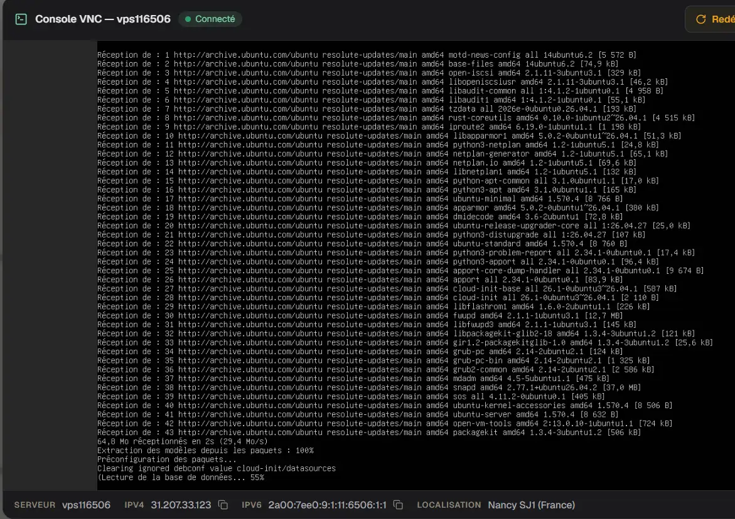
Task: Click the console line for libflashrom1 package
Action: 373,307
